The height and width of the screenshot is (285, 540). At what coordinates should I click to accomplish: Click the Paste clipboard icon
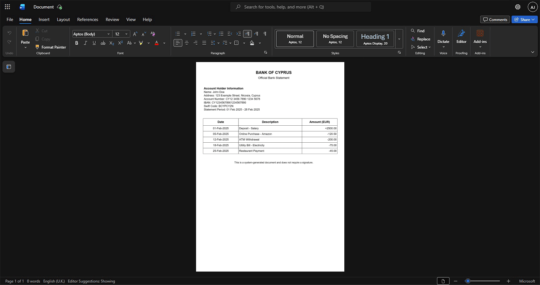tap(25, 33)
